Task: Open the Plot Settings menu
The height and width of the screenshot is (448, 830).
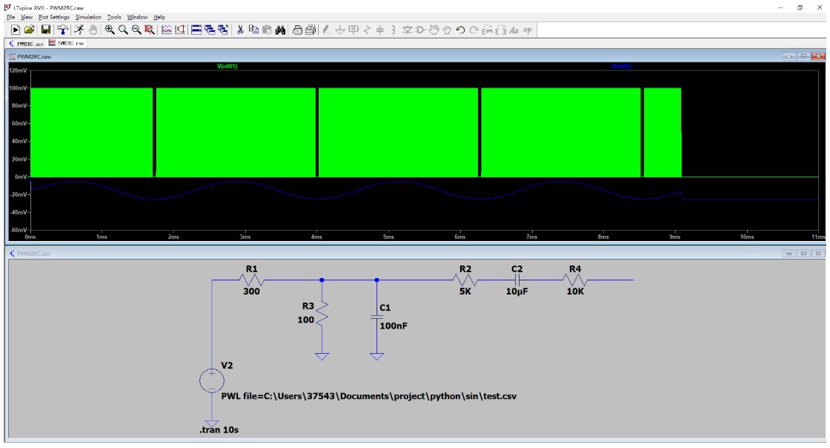Action: [x=53, y=17]
